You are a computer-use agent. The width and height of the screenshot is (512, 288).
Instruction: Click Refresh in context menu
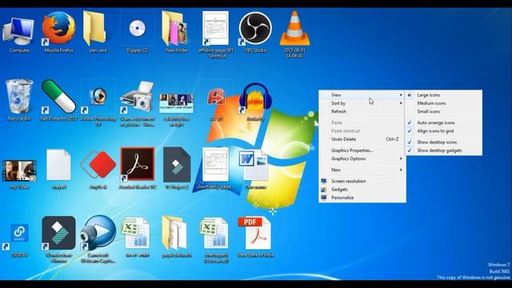362,111
